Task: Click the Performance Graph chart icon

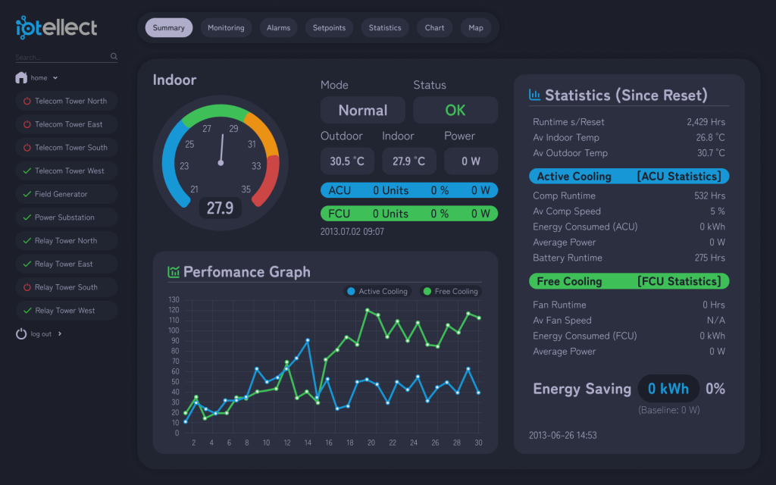Action: pos(174,271)
